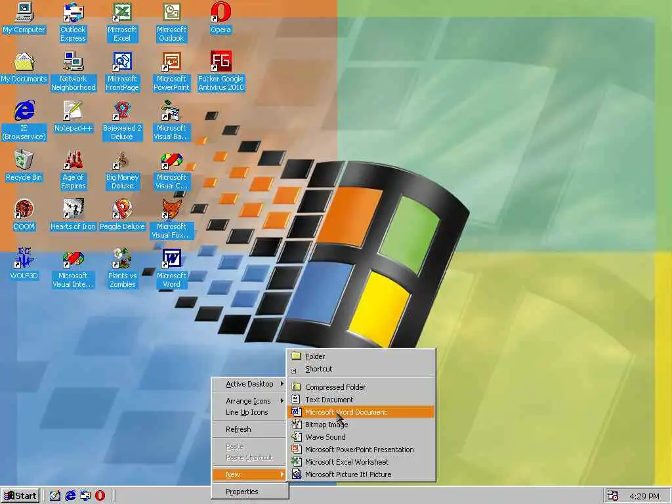The image size is (672, 504).
Task: Click Refresh in the desktop context menu
Action: [x=249, y=429]
